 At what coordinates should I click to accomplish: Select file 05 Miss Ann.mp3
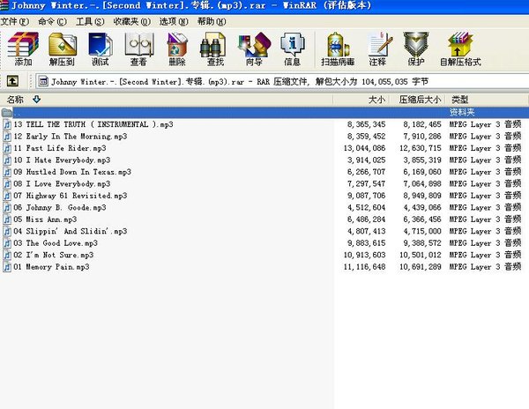coord(45,219)
